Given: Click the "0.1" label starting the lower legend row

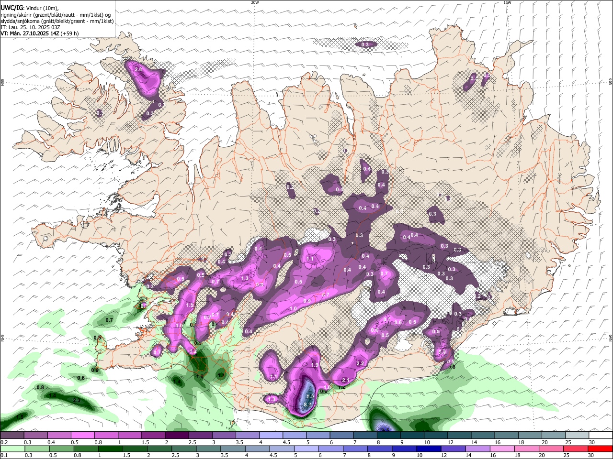Looking at the screenshot, I should point(4,456).
